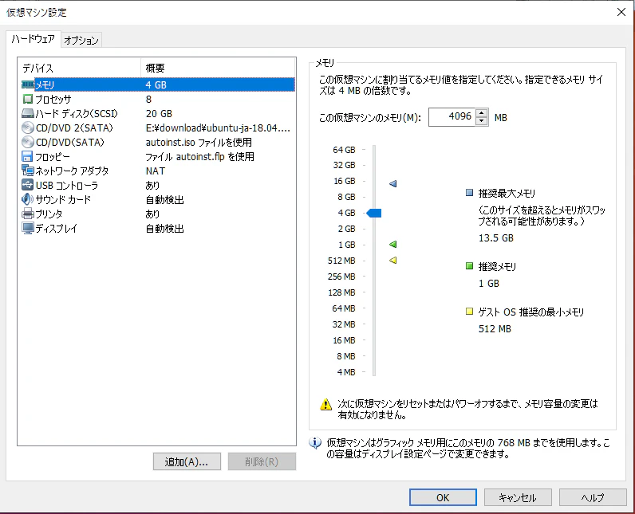Click the 概要 column header

coord(218,68)
